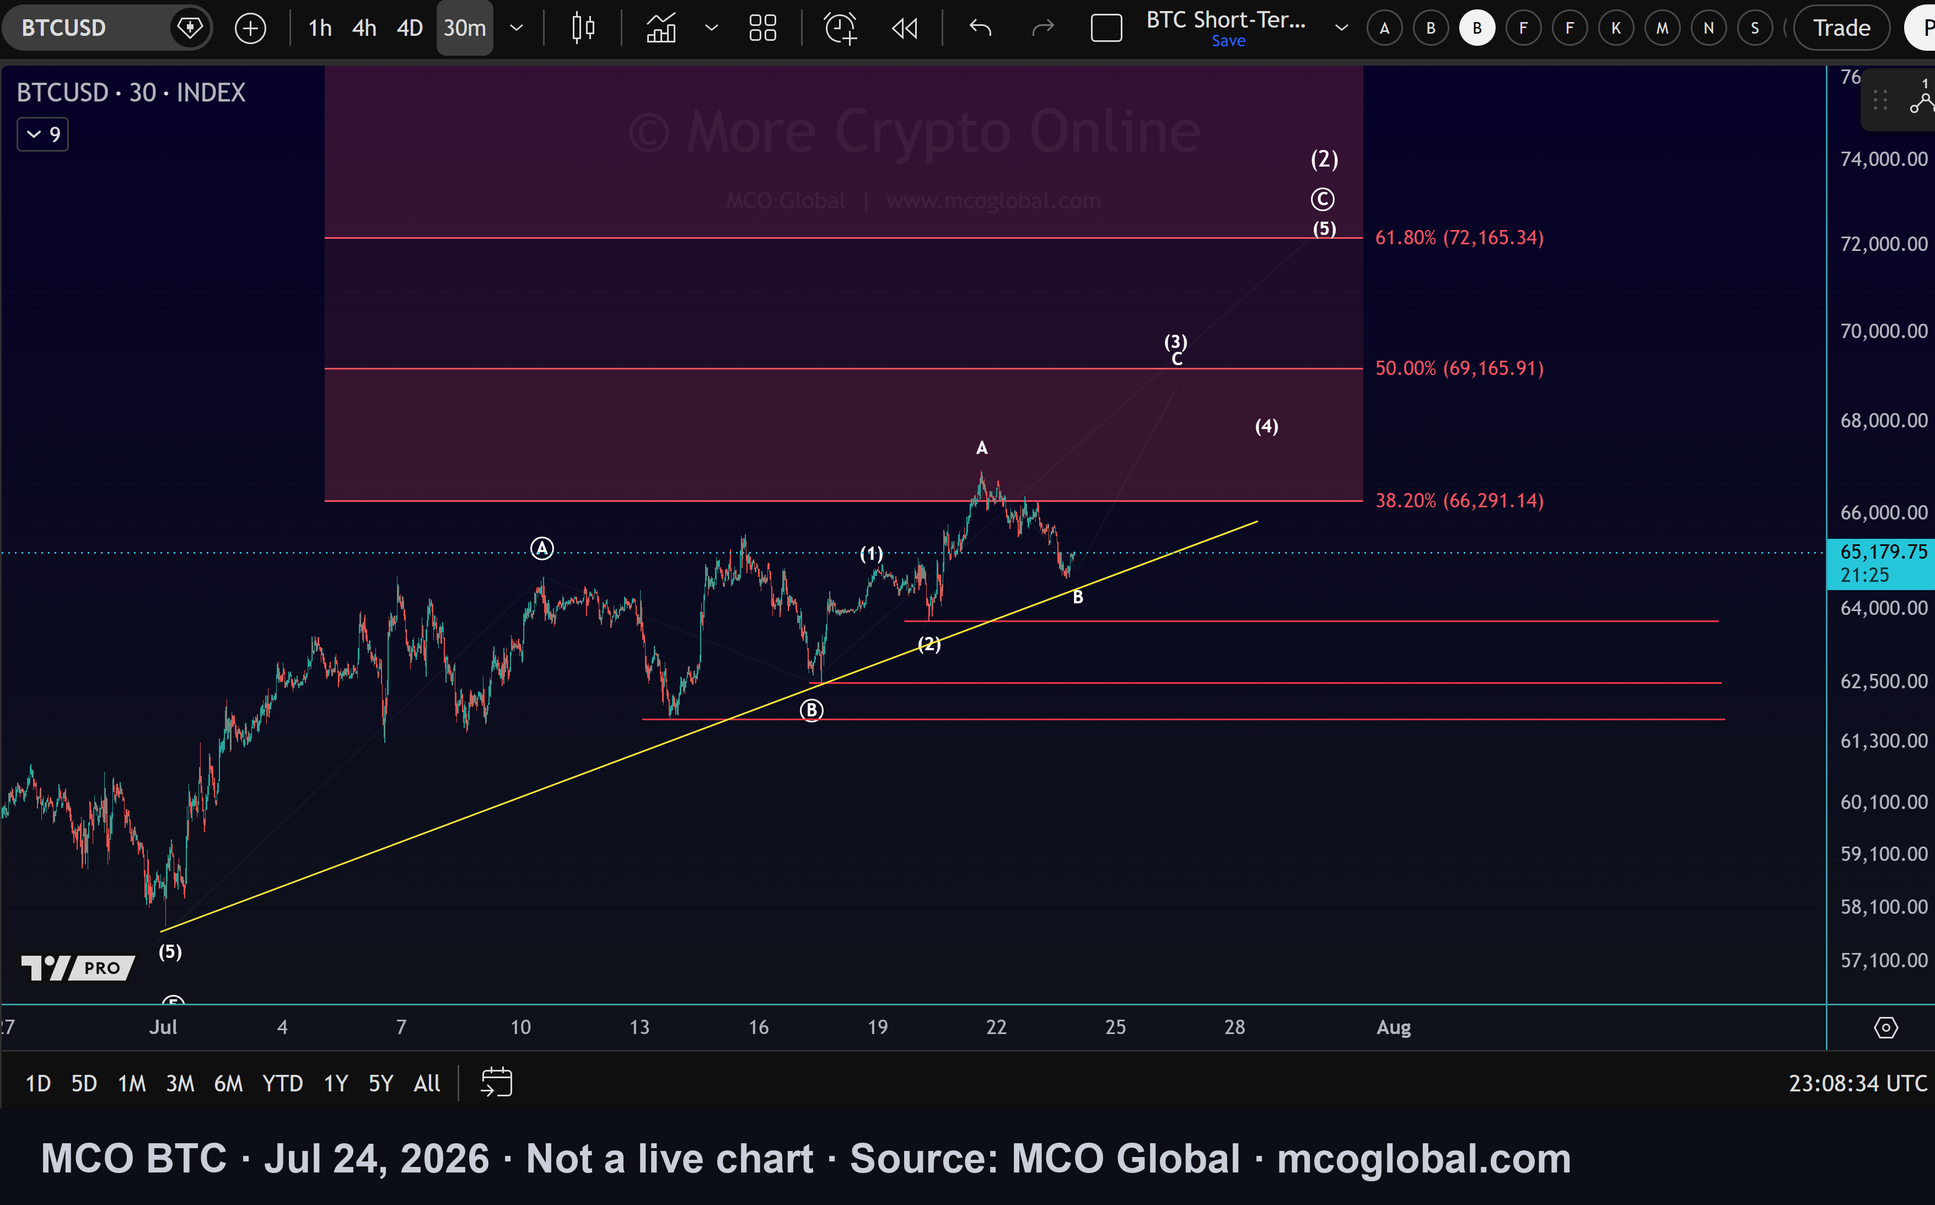Click the BTCUSD · 30 · INDEX chart title
The height and width of the screenshot is (1205, 1935).
click(131, 93)
